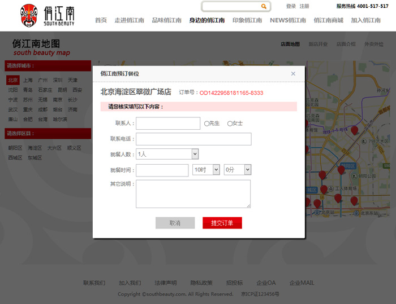Open the 就餐人数 dropdown
This screenshot has width=396, height=304.
(x=167, y=154)
